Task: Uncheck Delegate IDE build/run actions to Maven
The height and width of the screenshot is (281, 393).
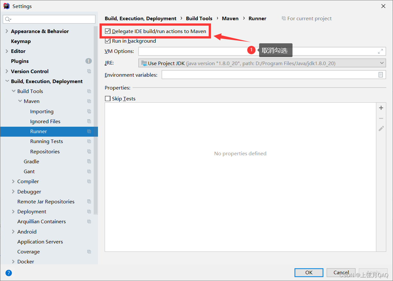Action: point(108,31)
